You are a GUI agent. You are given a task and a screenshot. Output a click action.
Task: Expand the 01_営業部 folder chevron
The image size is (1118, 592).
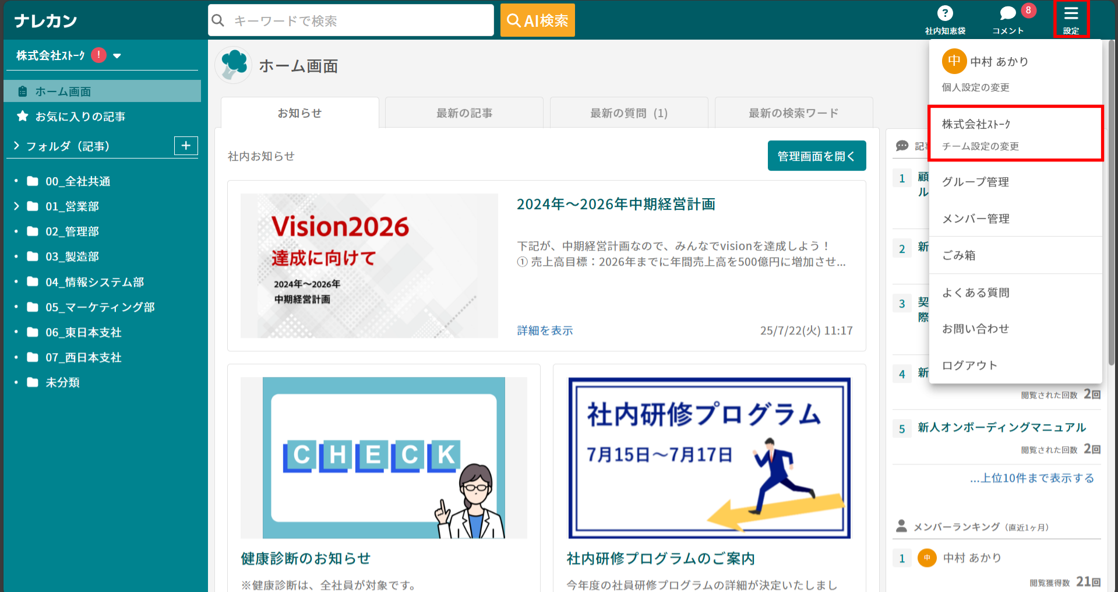[16, 206]
